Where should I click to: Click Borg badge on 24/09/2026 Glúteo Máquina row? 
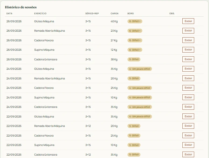pyautogui.click(x=140, y=69)
